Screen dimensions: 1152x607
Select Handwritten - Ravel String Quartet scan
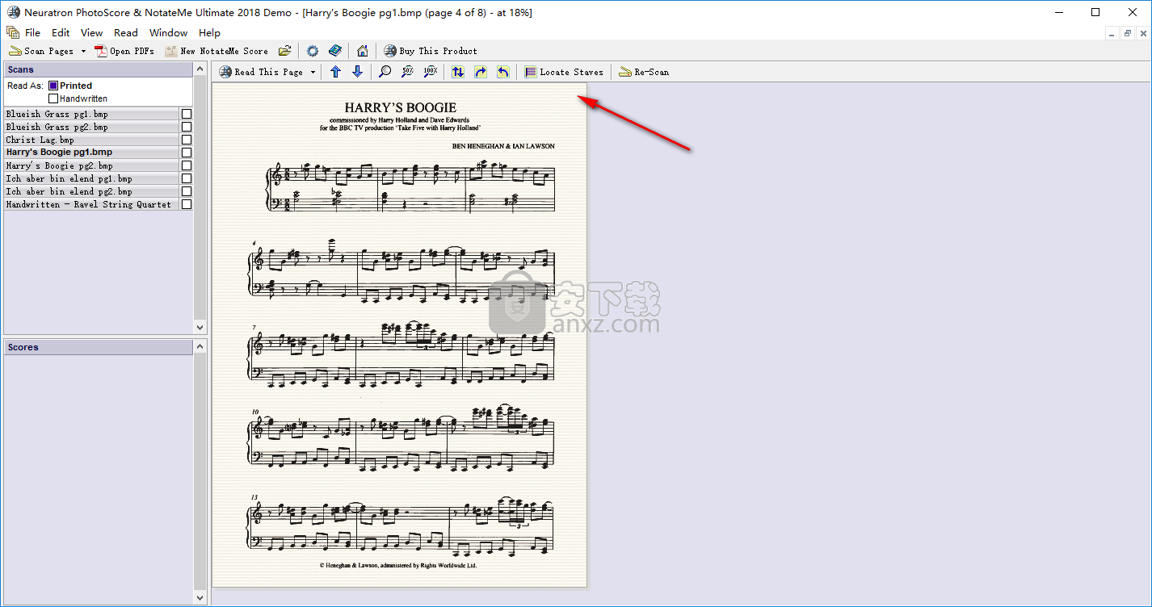pos(91,204)
